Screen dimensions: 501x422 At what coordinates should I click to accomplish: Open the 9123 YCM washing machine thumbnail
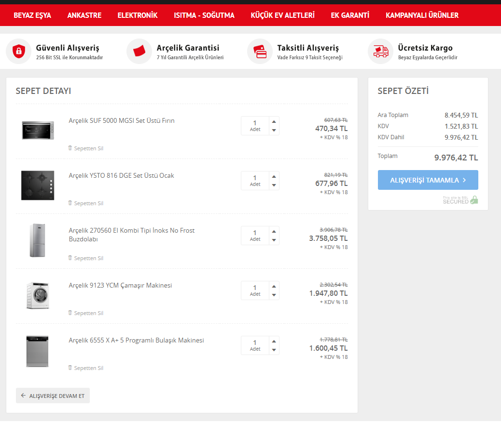(x=38, y=295)
